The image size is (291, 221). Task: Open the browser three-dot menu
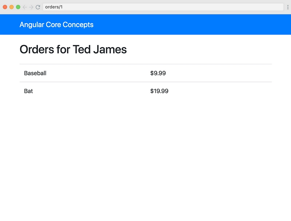[288, 7]
